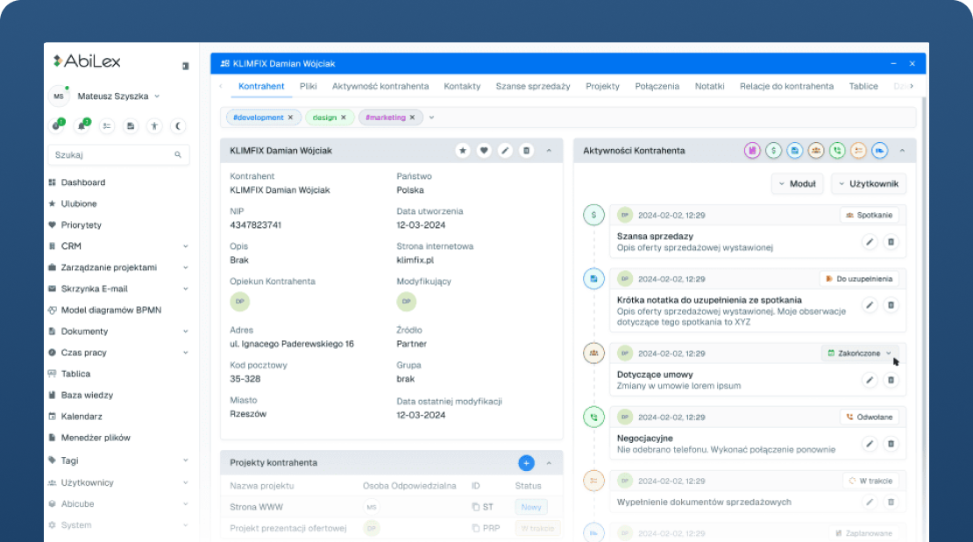Image resolution: width=973 pixels, height=542 pixels.
Task: Click the star favorite icon for KLIMFIX card
Action: [x=463, y=151]
